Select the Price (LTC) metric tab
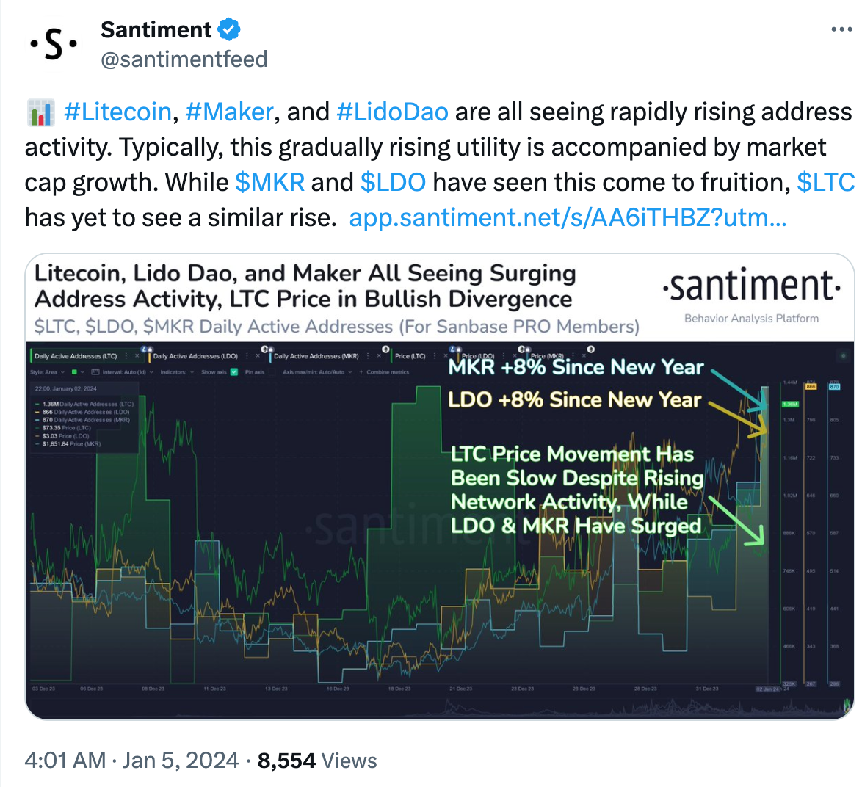 pos(410,355)
